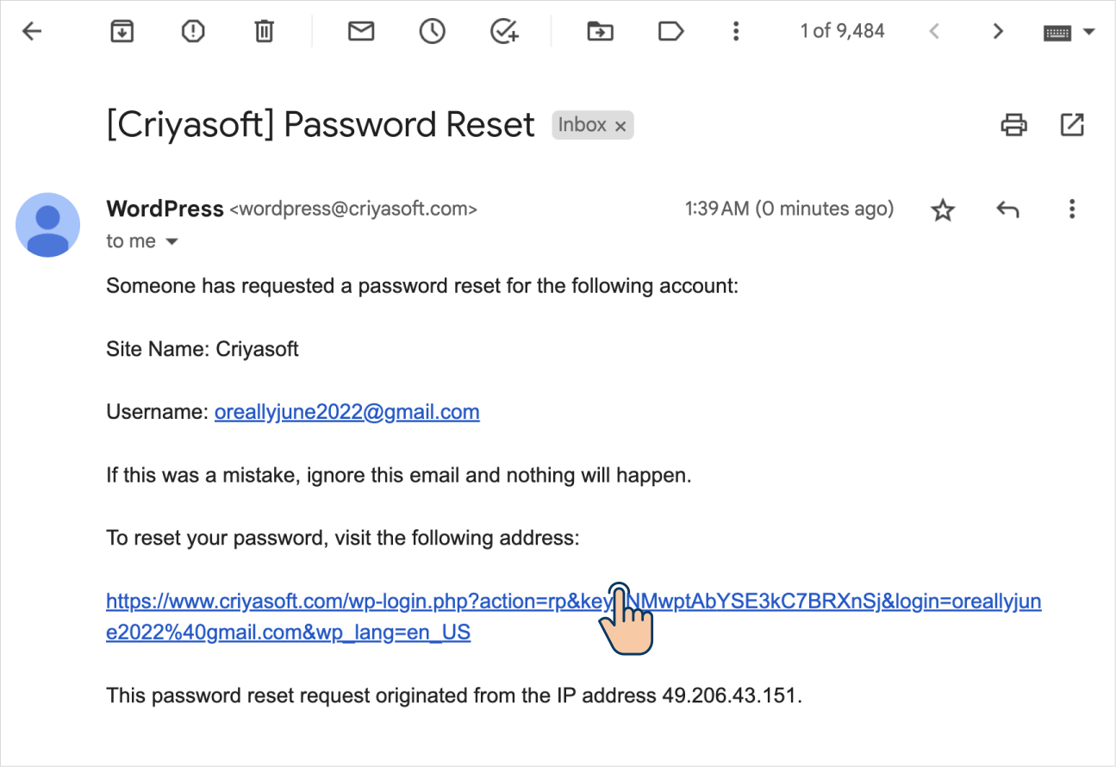Move email to a folder

pyautogui.click(x=599, y=32)
